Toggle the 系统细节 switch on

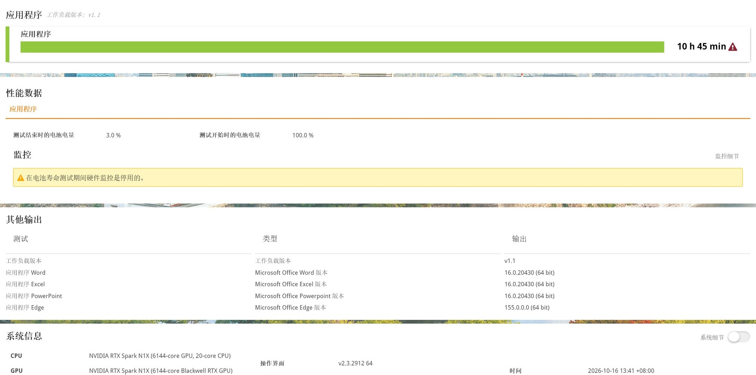739,337
